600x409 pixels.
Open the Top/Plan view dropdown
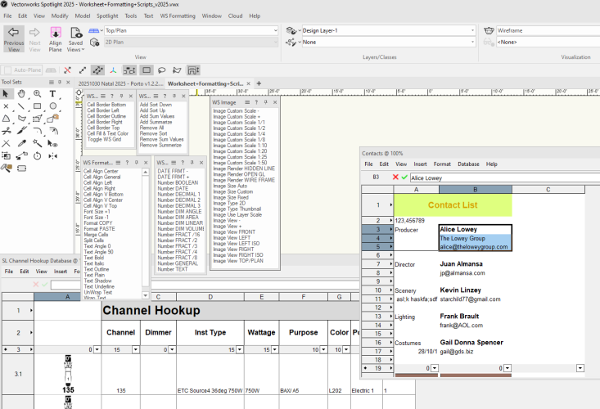pos(187,30)
